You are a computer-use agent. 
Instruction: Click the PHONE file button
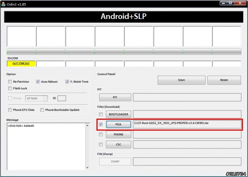119,134
